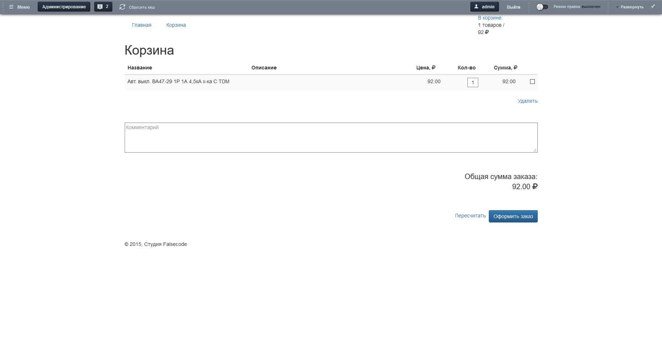Open the В корзине summary link

[490, 18]
